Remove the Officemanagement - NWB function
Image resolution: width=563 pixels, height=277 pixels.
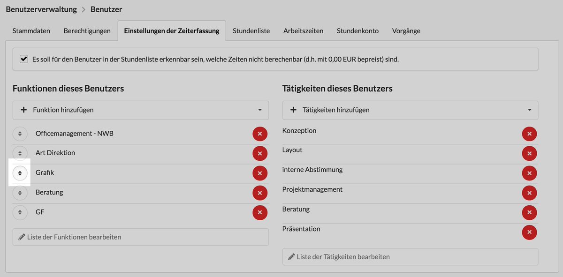pos(260,134)
